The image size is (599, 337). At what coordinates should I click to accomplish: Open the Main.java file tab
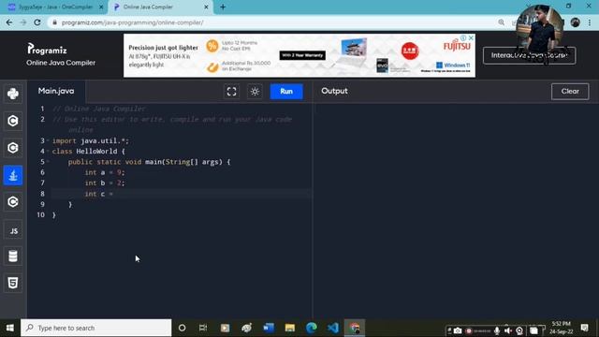coord(56,91)
